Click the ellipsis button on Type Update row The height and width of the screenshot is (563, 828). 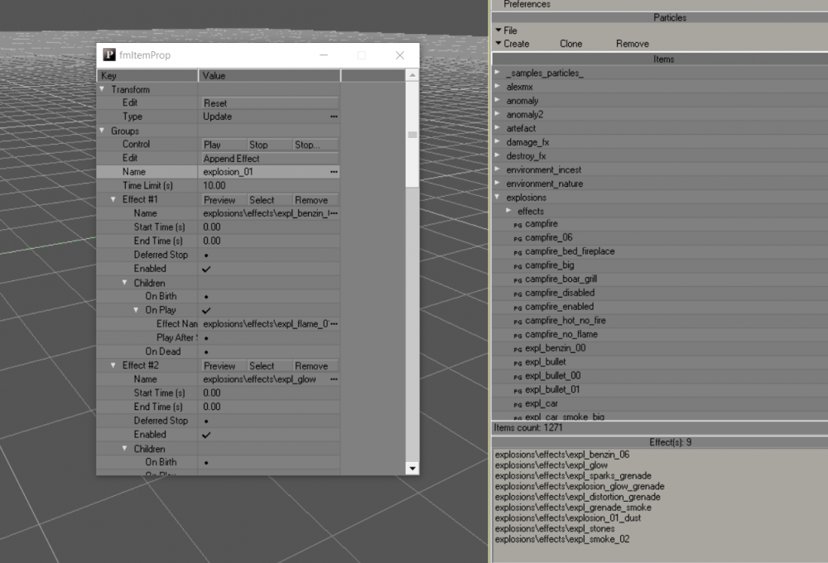tap(334, 117)
